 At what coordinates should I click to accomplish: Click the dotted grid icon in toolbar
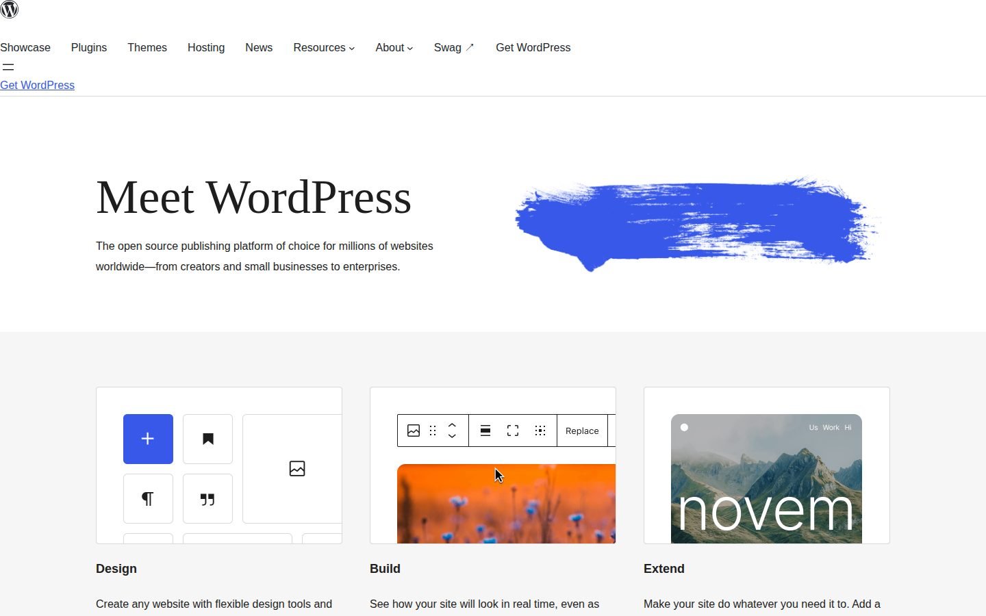pos(540,431)
